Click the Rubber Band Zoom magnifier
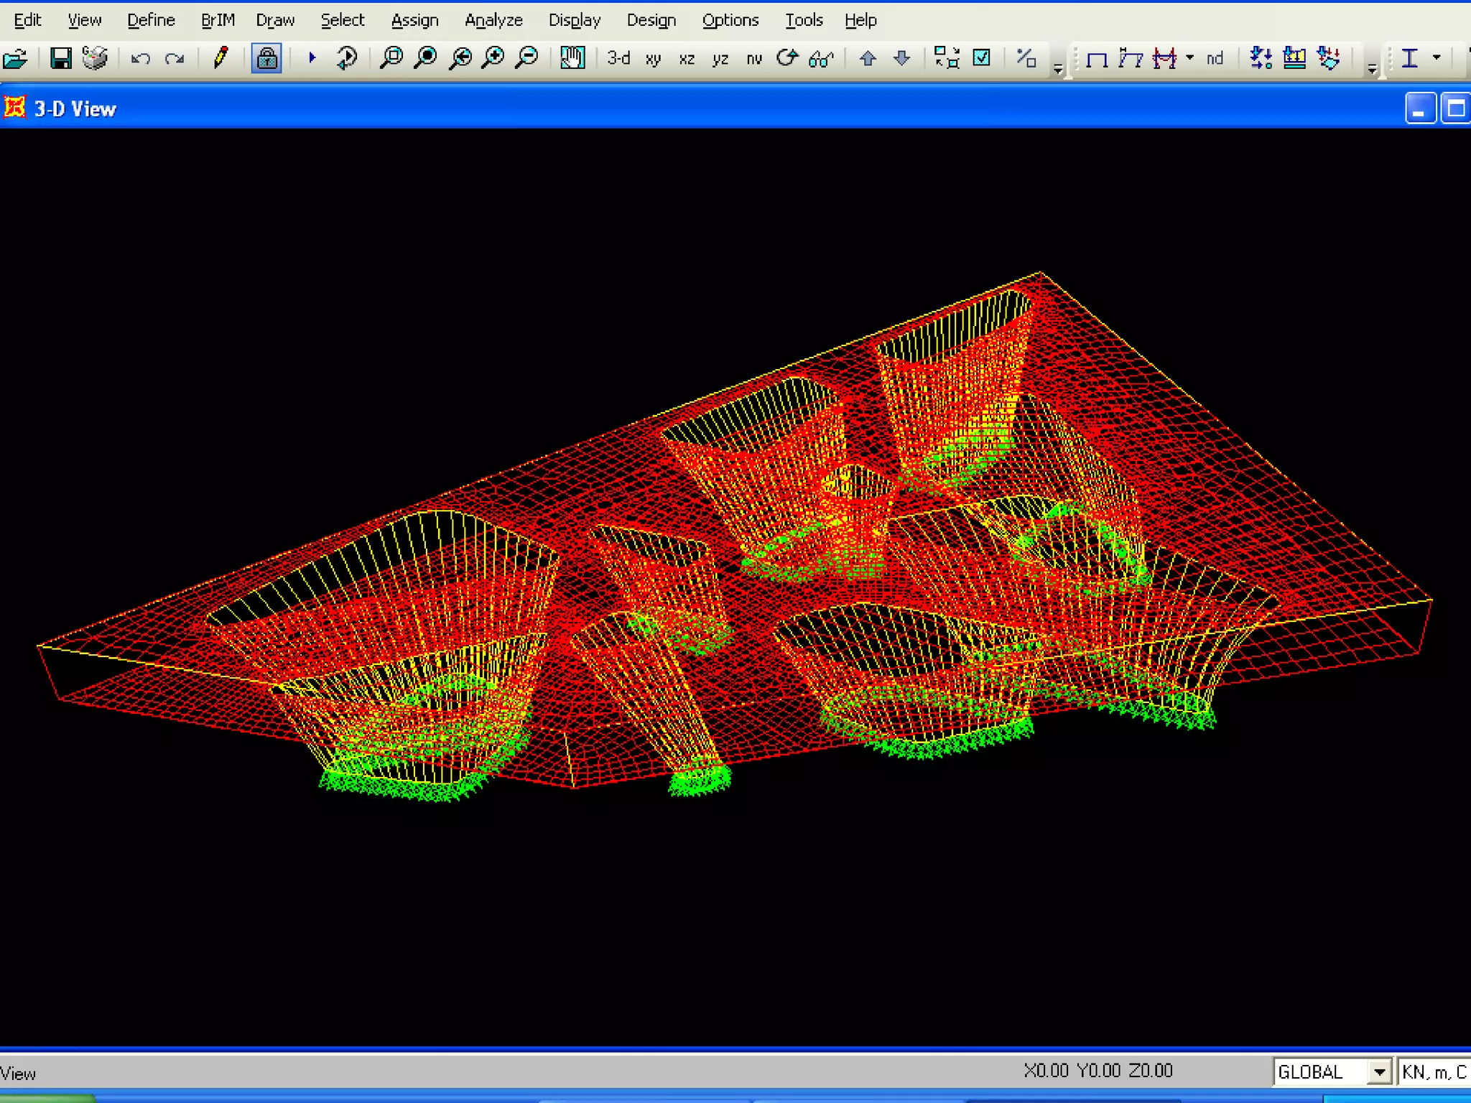 pos(391,58)
